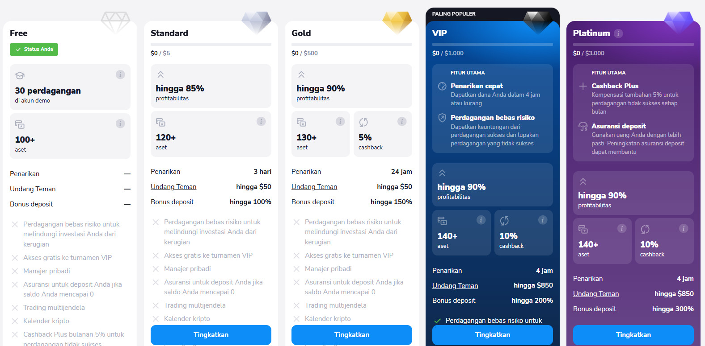
Task: Click info icon on Gold 5% cashback card
Action: coord(402,121)
